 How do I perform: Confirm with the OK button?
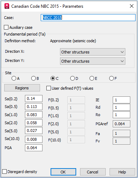pos(63,172)
